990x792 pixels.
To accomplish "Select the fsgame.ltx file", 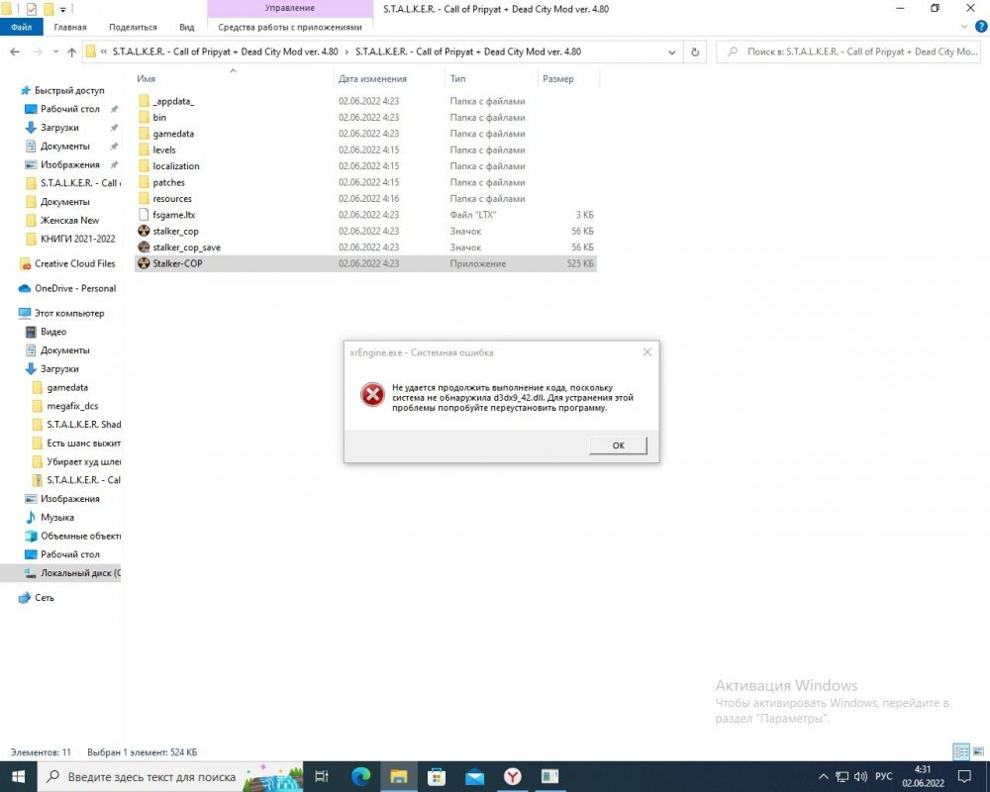I will click(173, 215).
